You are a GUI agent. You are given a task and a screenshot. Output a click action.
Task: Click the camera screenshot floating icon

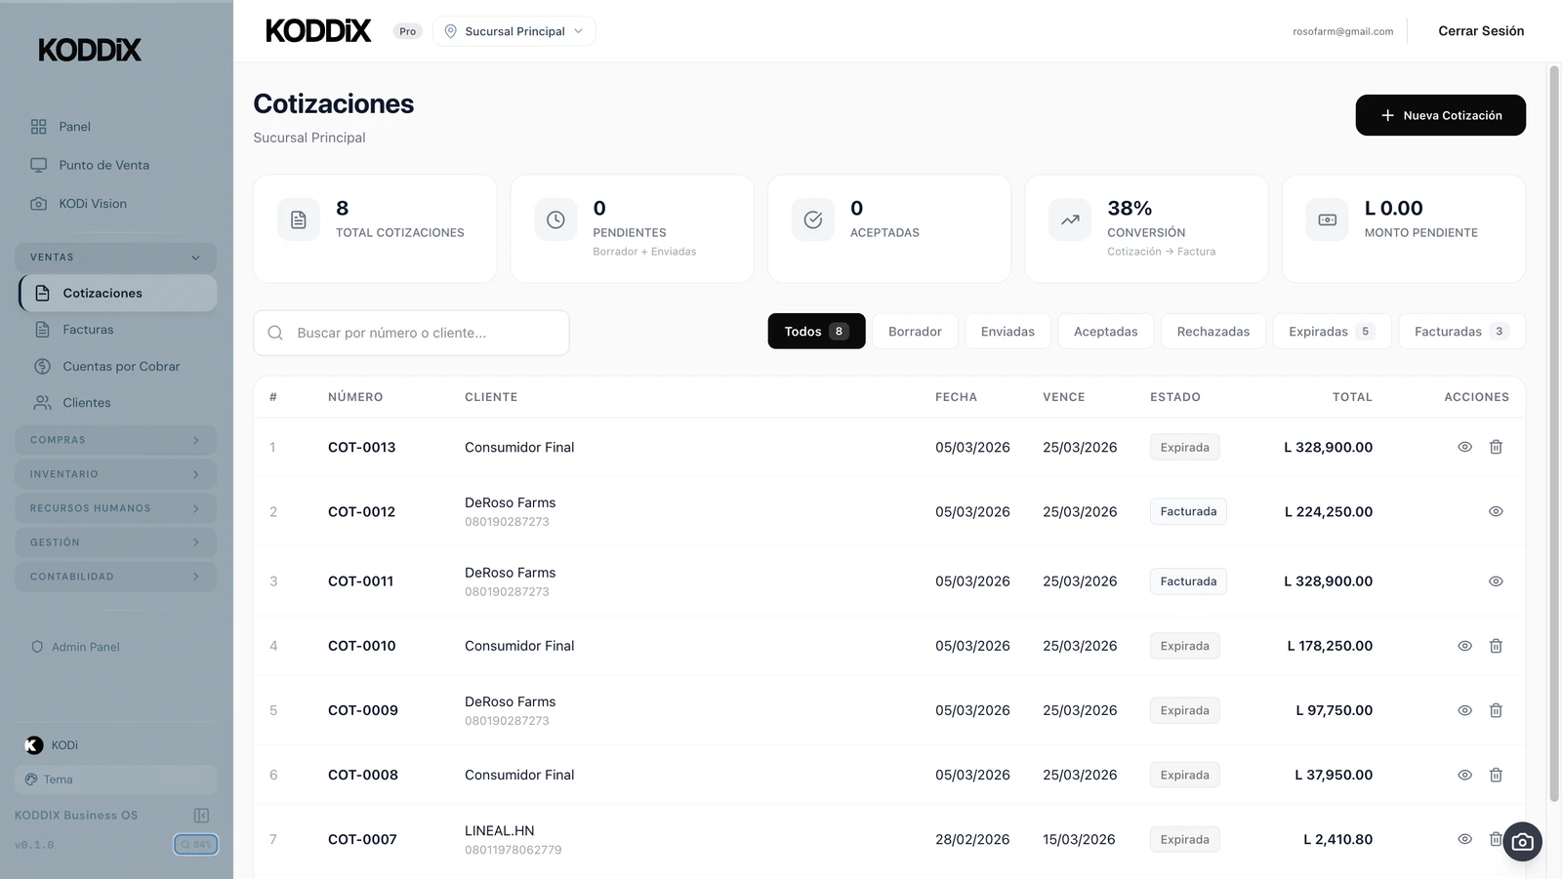(x=1522, y=842)
